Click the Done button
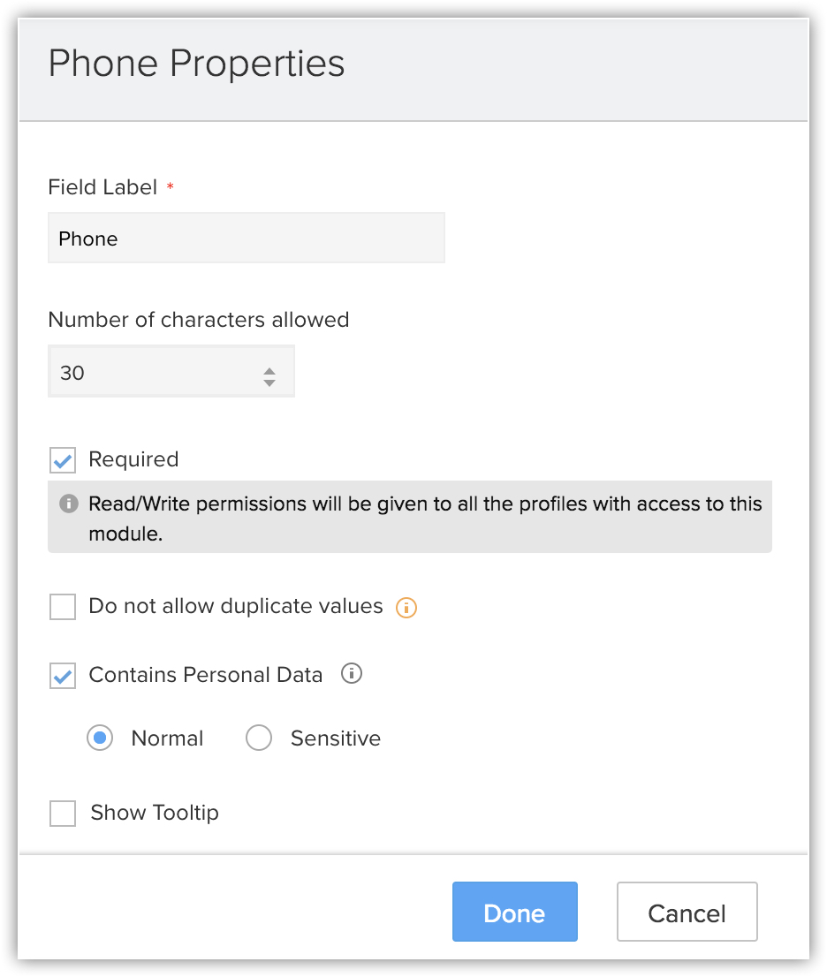827x977 pixels. 515,912
